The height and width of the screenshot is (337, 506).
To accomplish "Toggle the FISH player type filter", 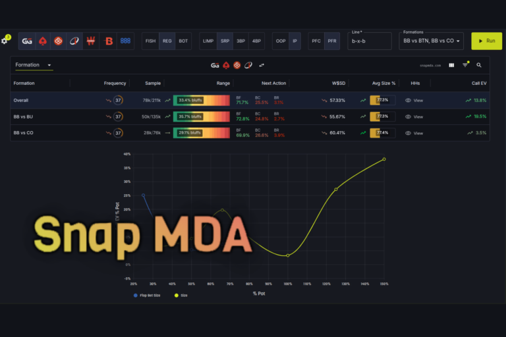I will 150,41.
